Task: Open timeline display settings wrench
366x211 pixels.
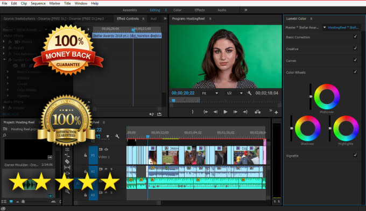Action: (x=117, y=136)
